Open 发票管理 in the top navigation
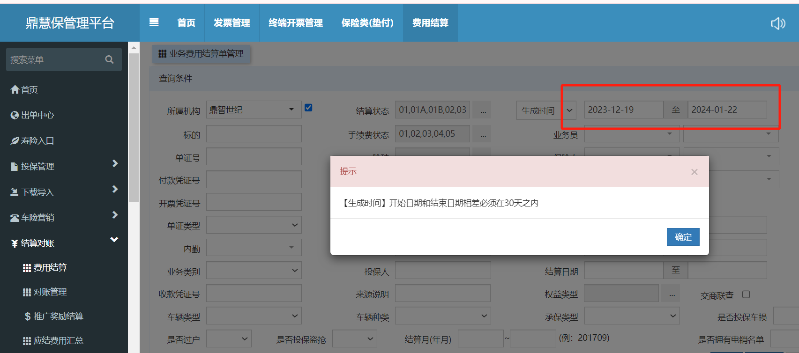 point(232,23)
